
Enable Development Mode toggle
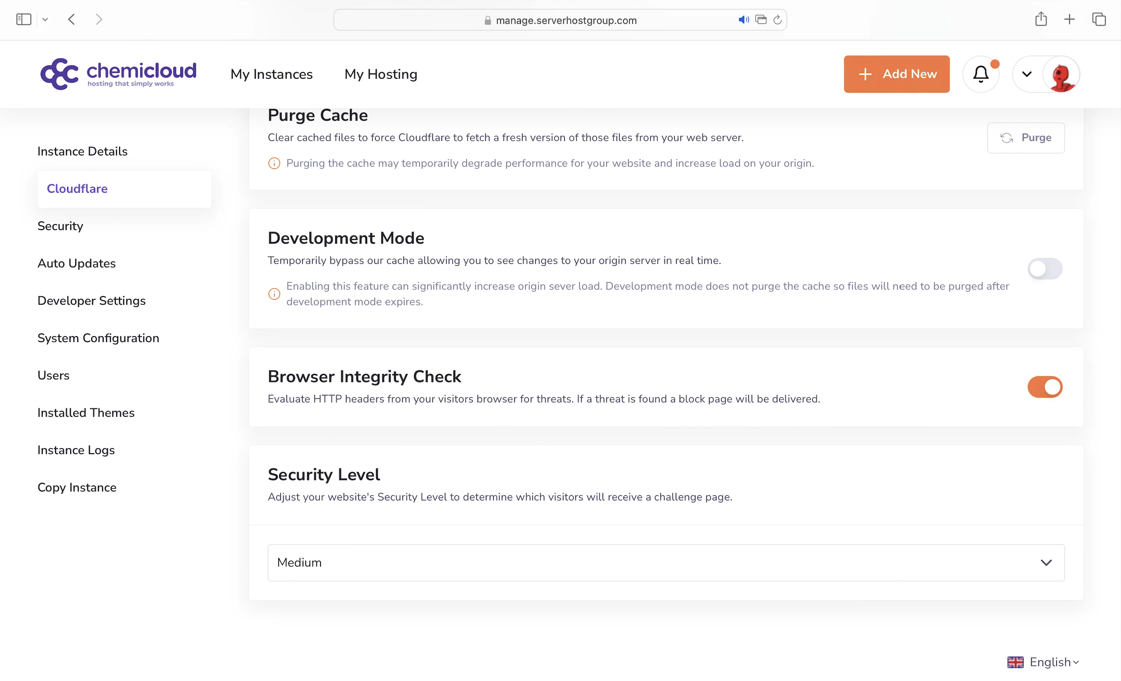pyautogui.click(x=1045, y=269)
